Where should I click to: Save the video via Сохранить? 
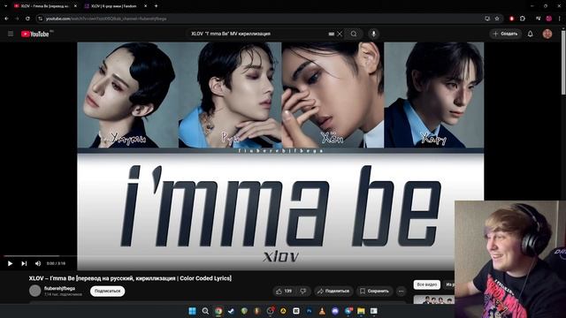tap(374, 291)
